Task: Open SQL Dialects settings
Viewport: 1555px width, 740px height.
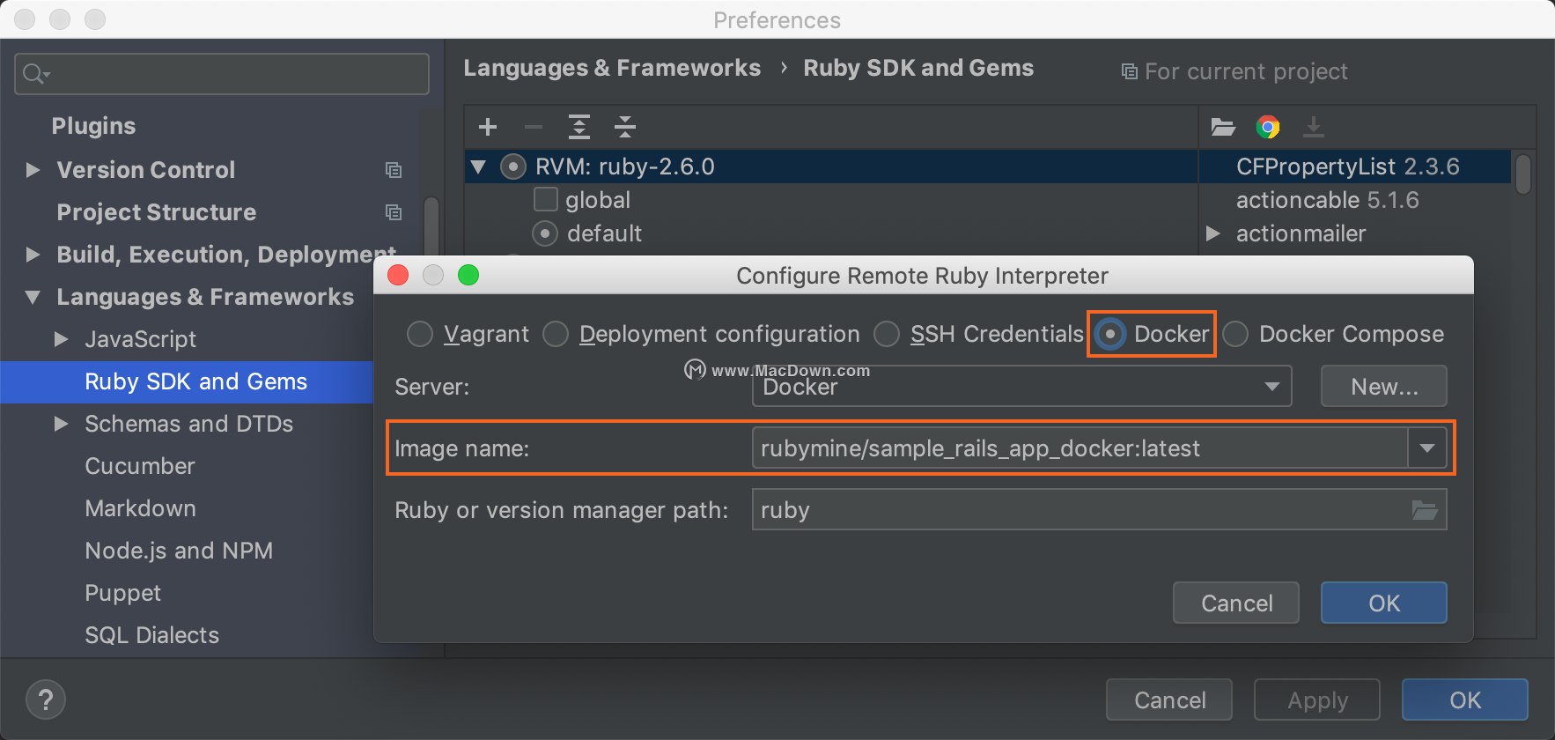Action: [x=151, y=635]
